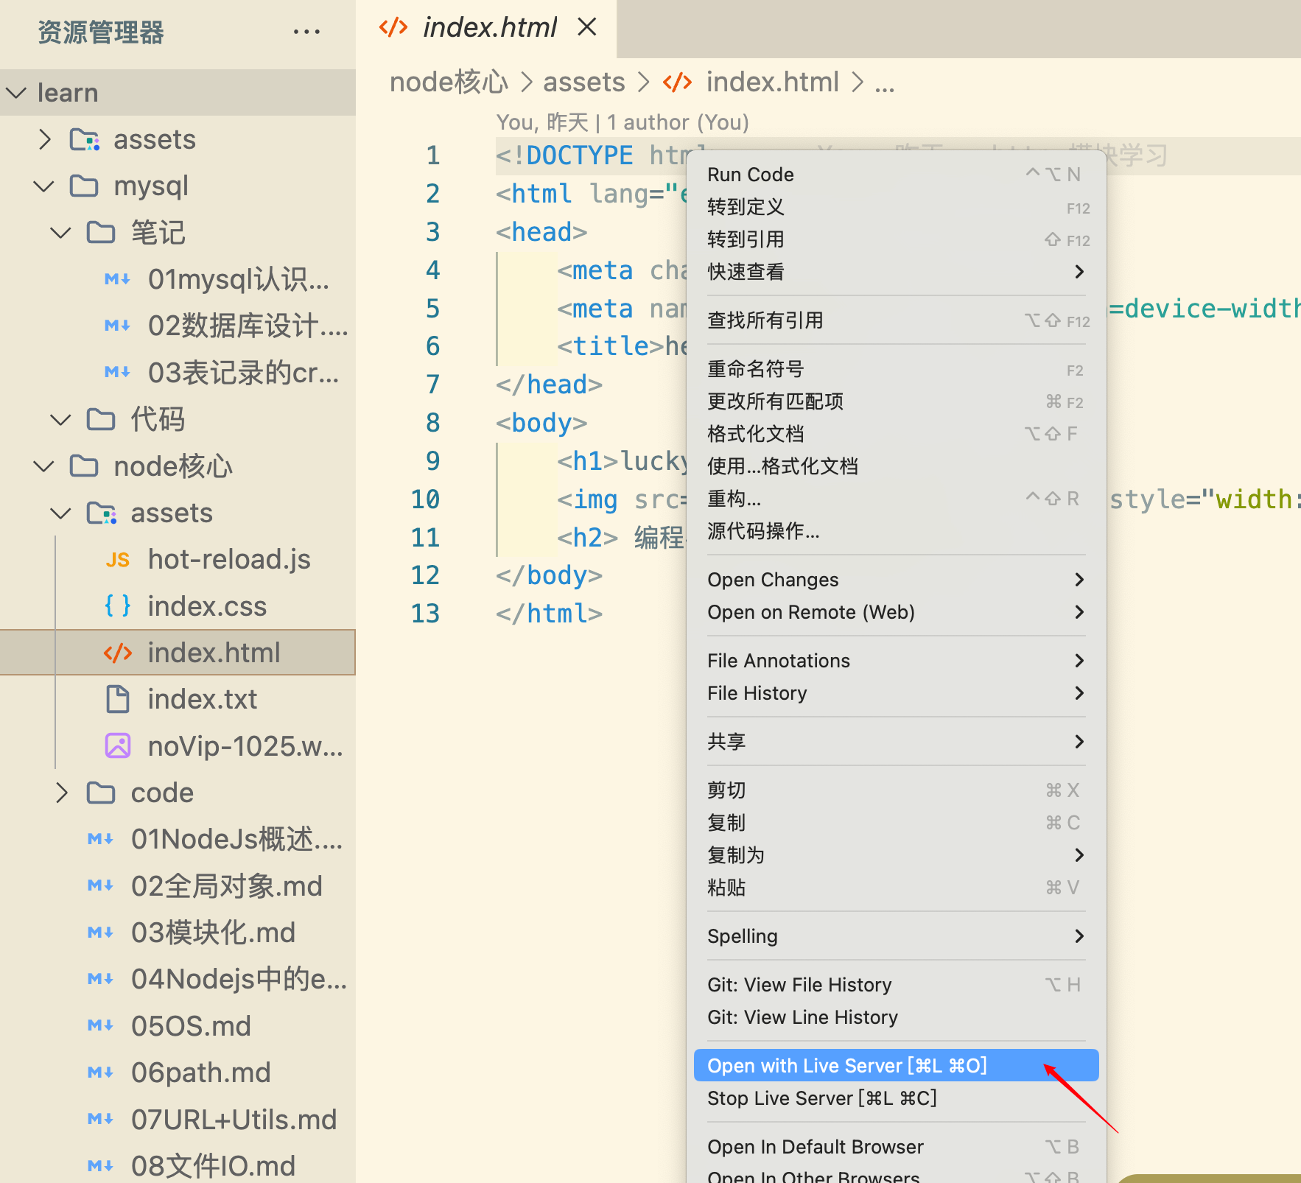Collapse the mysql folder

[x=44, y=186]
